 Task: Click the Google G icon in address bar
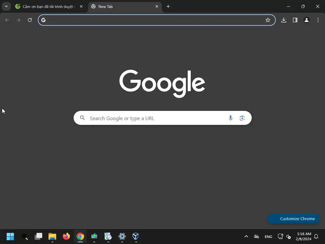tap(43, 20)
